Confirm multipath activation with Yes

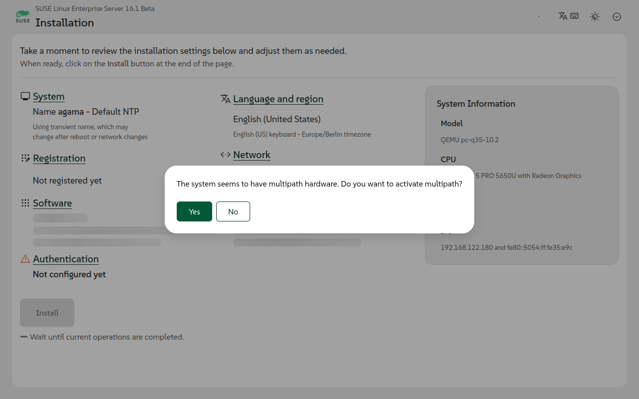[194, 211]
